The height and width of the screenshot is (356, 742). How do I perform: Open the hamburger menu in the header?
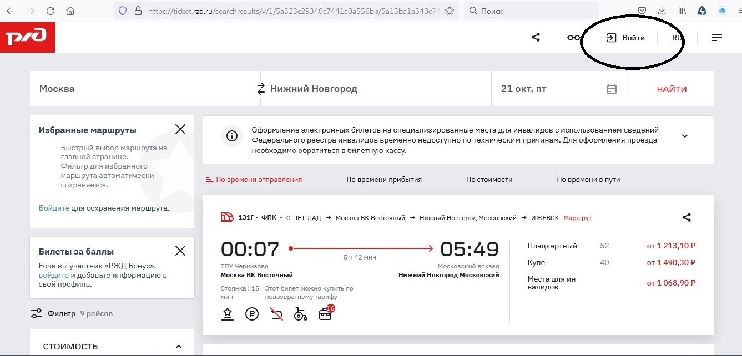point(716,38)
